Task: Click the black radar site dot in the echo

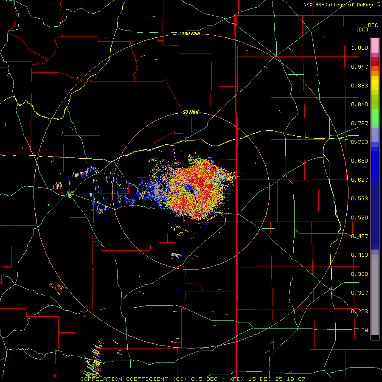Action: [192, 191]
